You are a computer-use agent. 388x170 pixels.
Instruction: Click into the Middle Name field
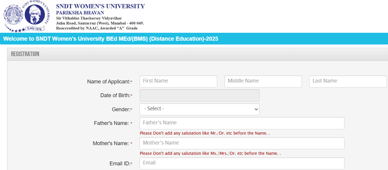pyautogui.click(x=263, y=81)
